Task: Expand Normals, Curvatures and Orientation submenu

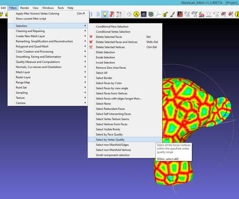Action: [48, 67]
